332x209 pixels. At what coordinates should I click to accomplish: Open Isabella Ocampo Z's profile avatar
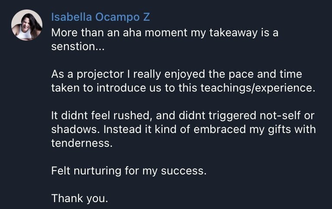coord(27,25)
